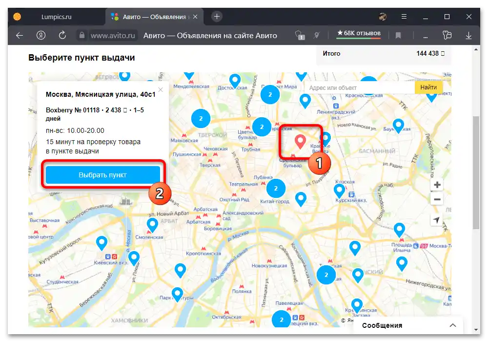Focus the Адрес или объект search field
This screenshot has height=342, width=488.
[361, 88]
